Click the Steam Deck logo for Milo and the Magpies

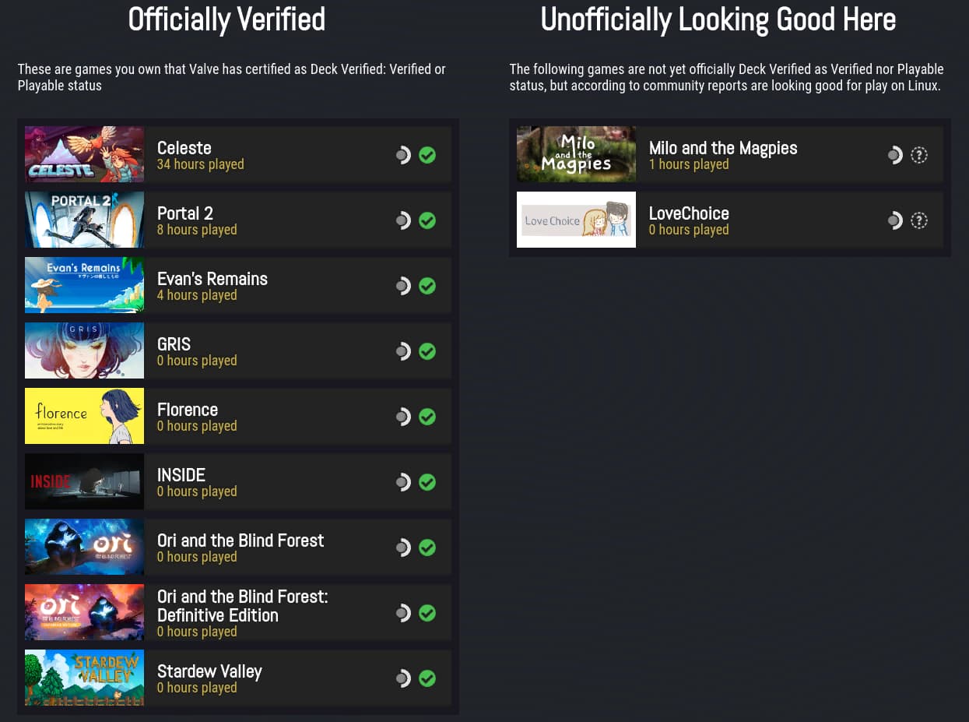[x=894, y=155]
